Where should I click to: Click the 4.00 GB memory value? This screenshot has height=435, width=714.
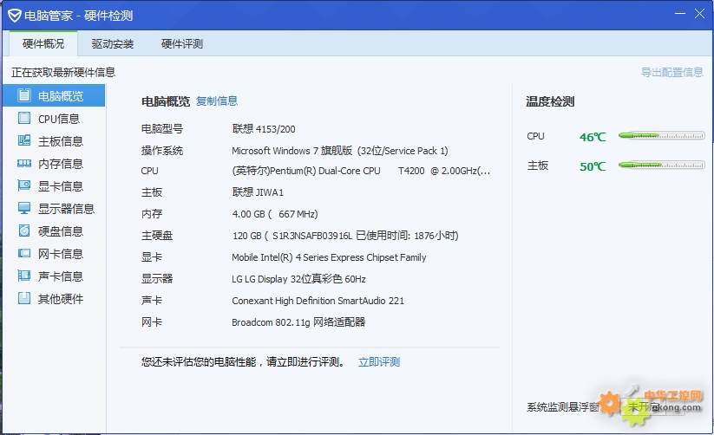click(275, 214)
